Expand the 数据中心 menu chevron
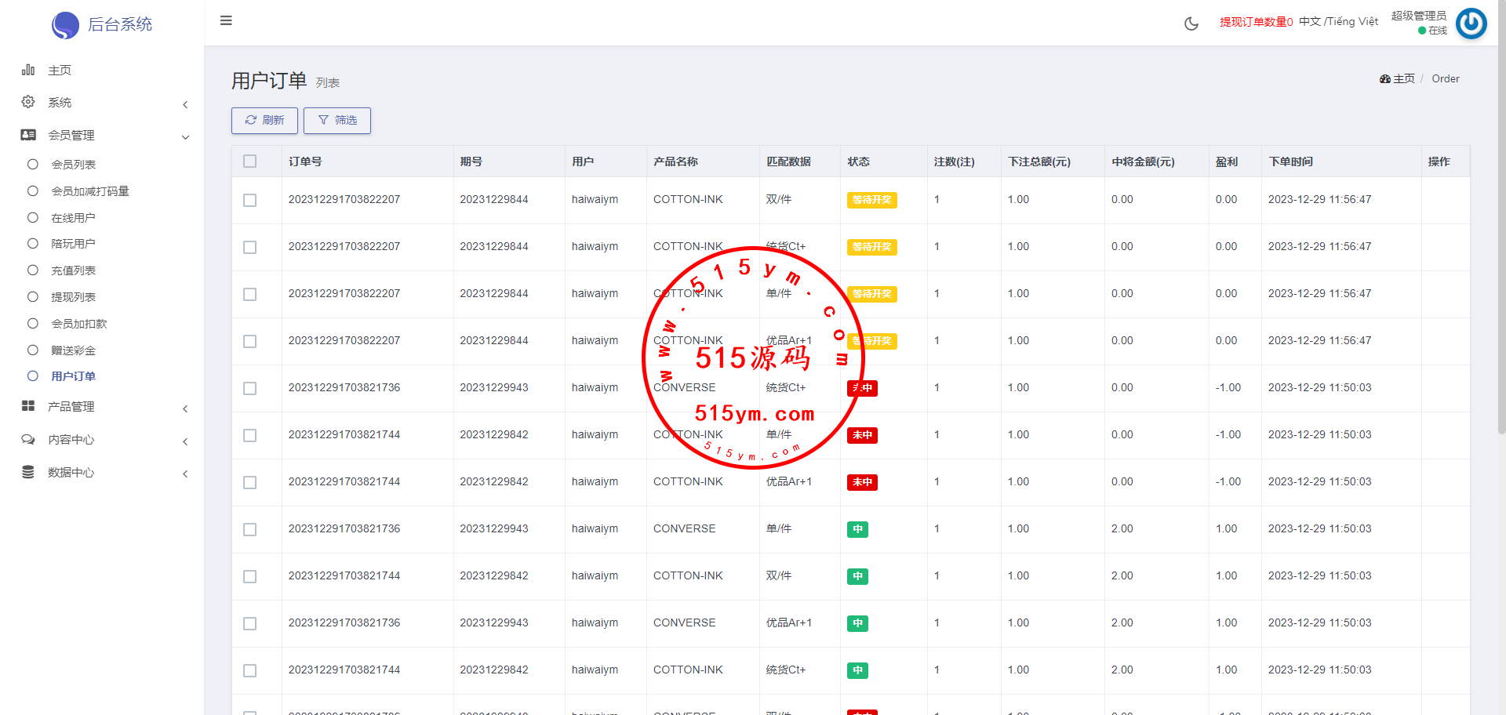This screenshot has width=1506, height=715. [185, 474]
